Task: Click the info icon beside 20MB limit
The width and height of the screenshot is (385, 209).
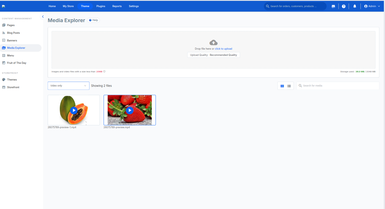Action: (x=104, y=71)
